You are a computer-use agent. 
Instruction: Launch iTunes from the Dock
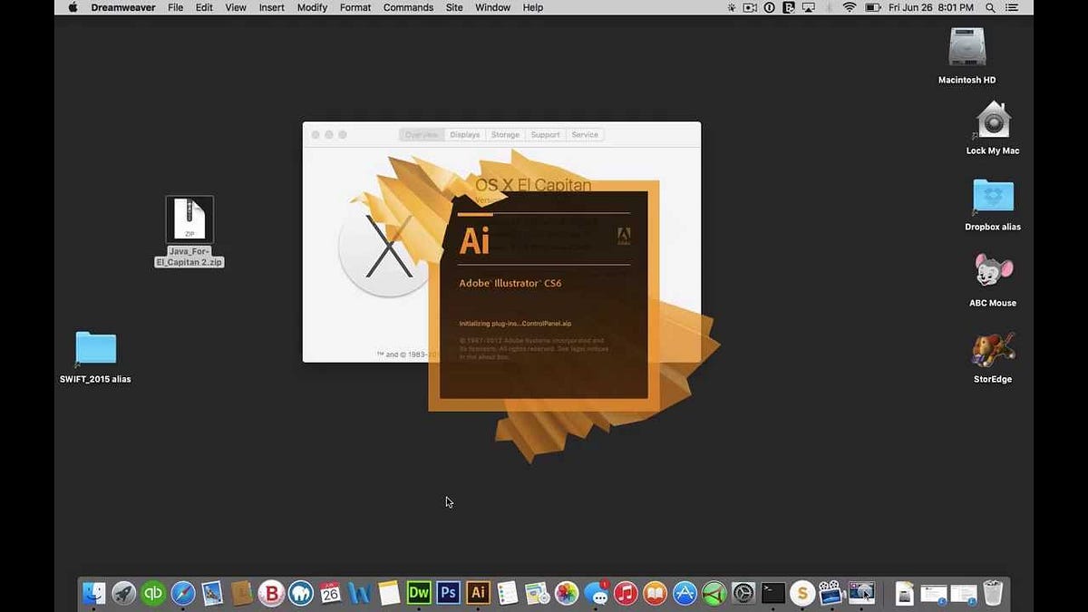click(626, 593)
